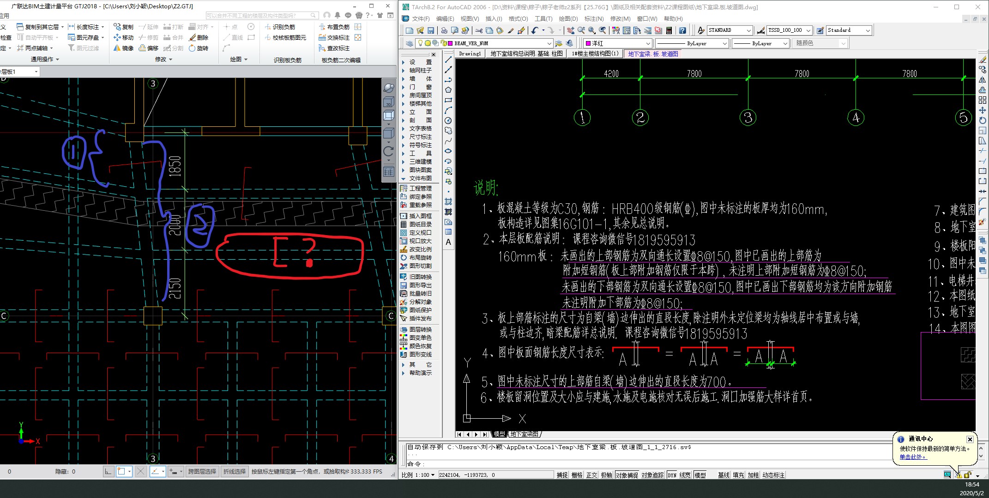This screenshot has height=498, width=989.
Task: Click 旋转 rotate tool in GTJ2018 ribbon
Action: (x=199, y=48)
